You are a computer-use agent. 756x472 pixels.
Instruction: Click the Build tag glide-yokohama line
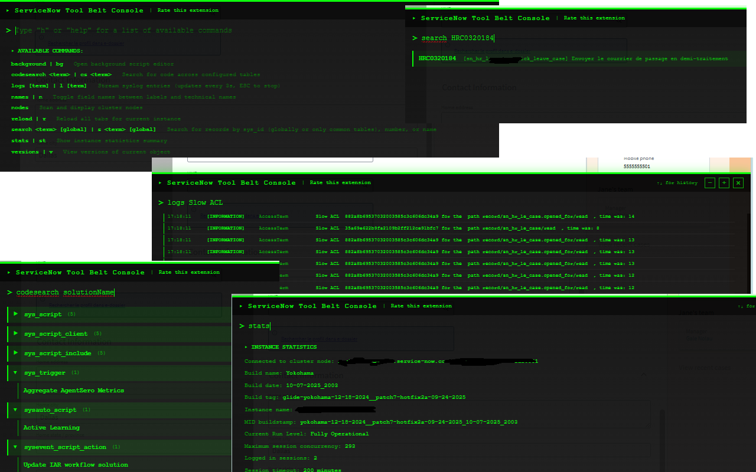(x=355, y=398)
